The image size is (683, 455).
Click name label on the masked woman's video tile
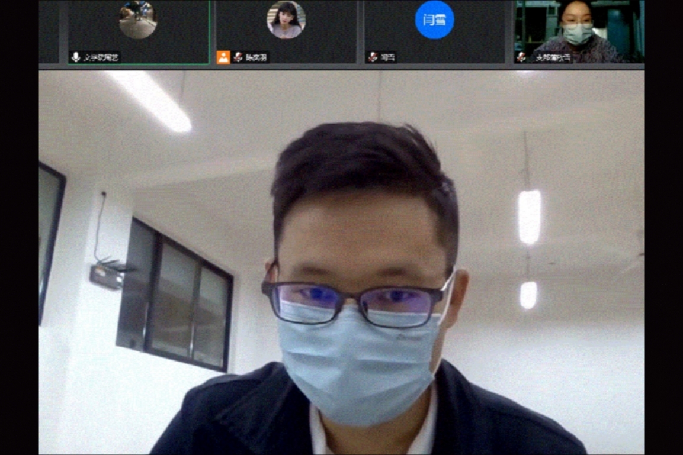click(x=553, y=57)
